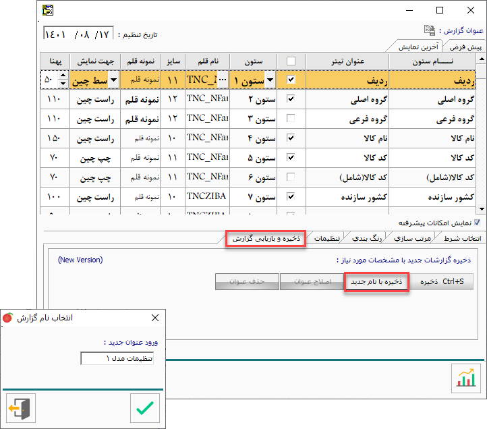
Task: Uncheck the ردیف row checkbox
Action: click(x=291, y=79)
